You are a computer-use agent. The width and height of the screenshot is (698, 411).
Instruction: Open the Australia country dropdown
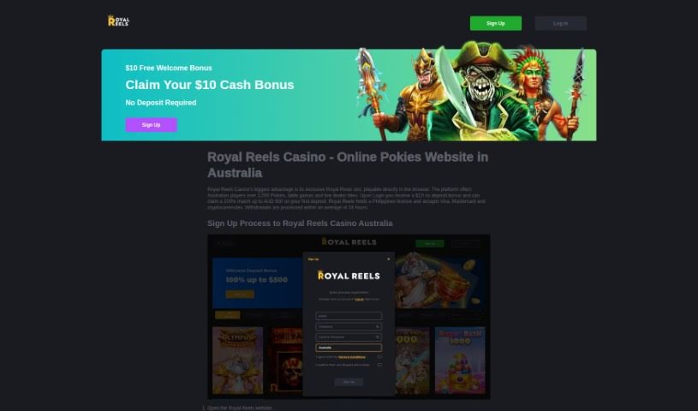tap(349, 348)
